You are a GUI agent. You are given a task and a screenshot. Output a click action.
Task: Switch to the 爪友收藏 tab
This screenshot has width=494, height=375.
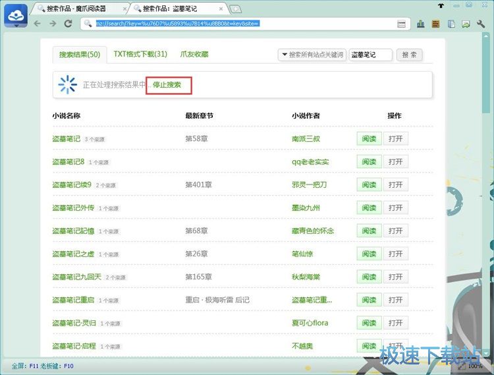[x=194, y=54]
